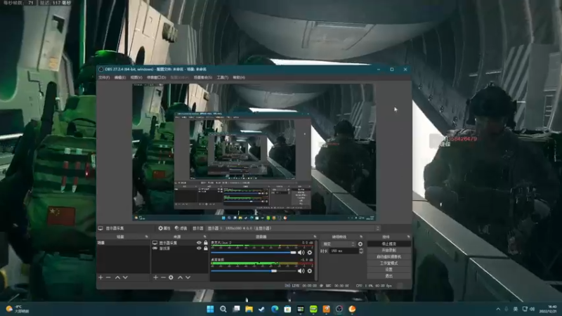Mute 桌面音频 with speaker icon
The image size is (562, 316).
tap(301, 271)
